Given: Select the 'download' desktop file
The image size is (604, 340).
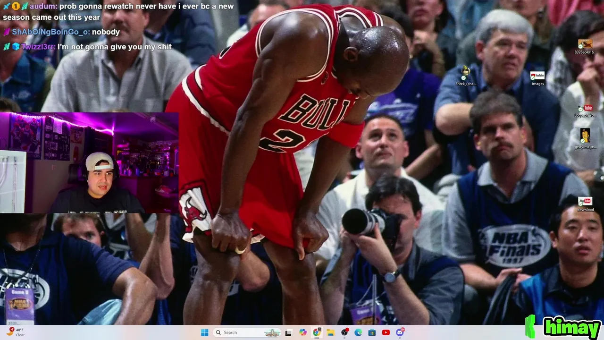Looking at the screenshot, I should tap(585, 204).
